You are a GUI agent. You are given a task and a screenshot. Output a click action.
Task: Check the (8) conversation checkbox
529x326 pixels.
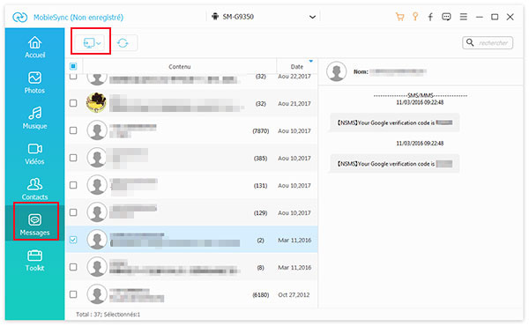pyautogui.click(x=73, y=267)
